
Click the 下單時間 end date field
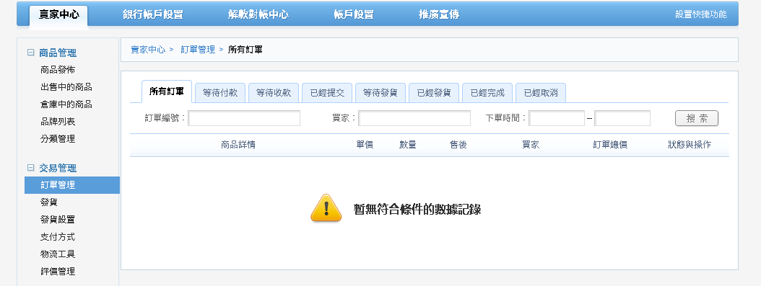coord(622,118)
